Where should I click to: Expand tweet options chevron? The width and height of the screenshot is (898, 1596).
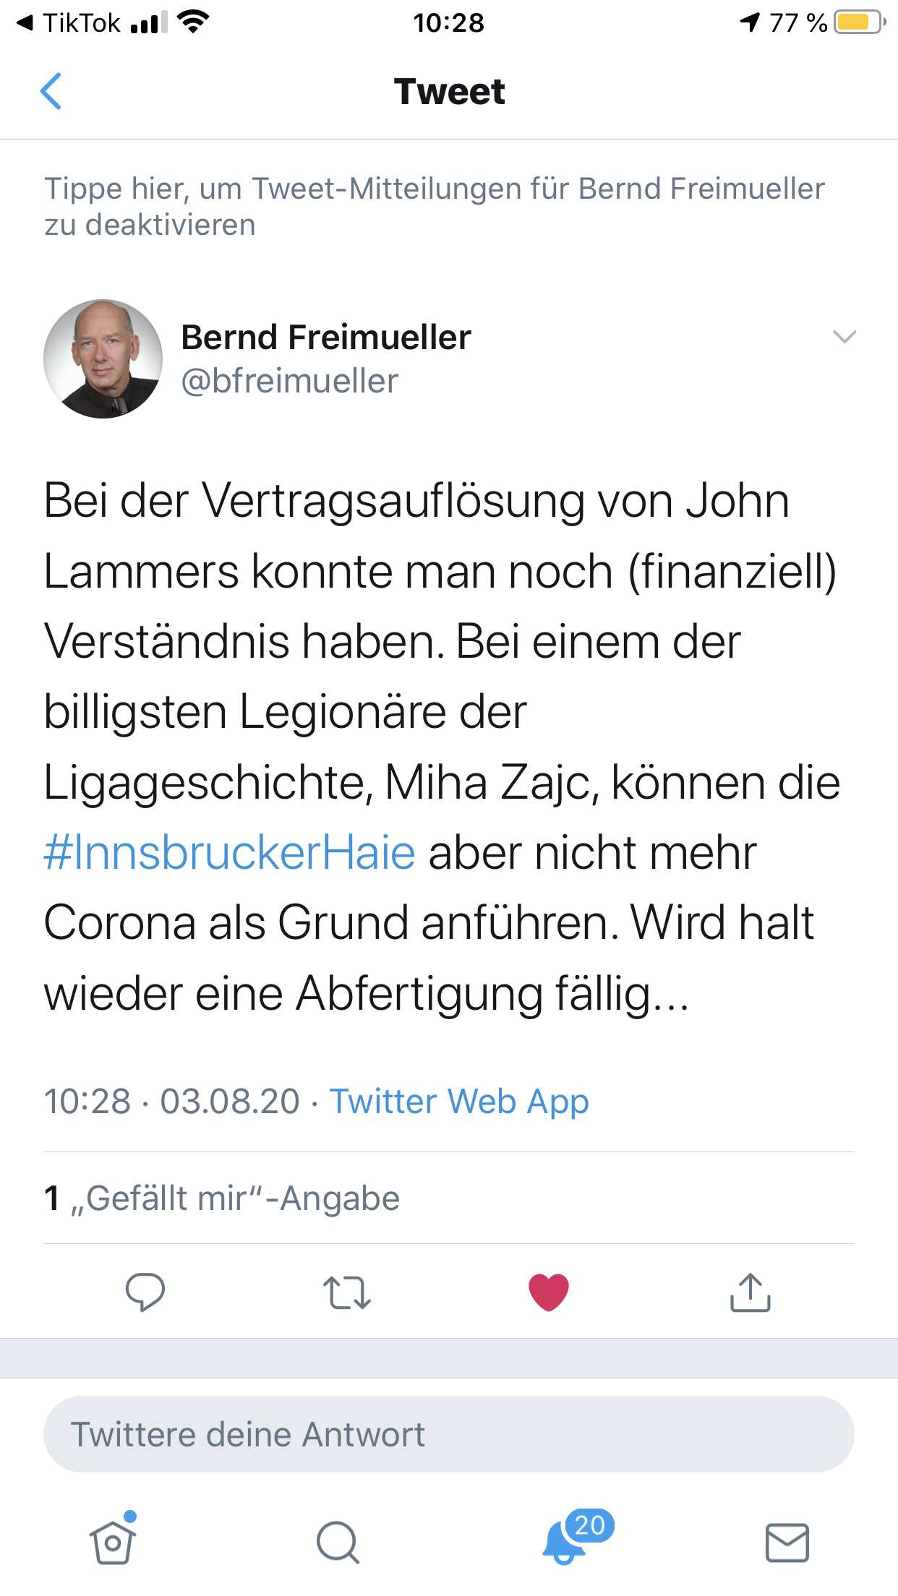tap(844, 337)
